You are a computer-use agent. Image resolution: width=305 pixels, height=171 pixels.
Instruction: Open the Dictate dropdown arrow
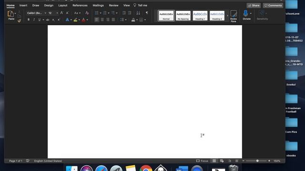251,14
